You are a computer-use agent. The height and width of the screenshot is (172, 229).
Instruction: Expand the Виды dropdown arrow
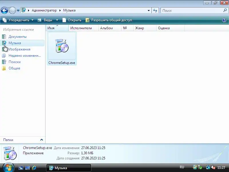(57, 20)
